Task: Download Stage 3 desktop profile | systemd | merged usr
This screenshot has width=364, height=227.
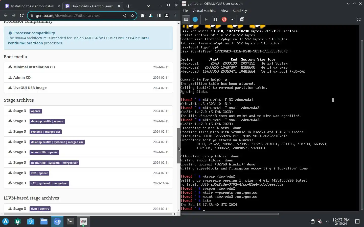Action: point(88,142)
